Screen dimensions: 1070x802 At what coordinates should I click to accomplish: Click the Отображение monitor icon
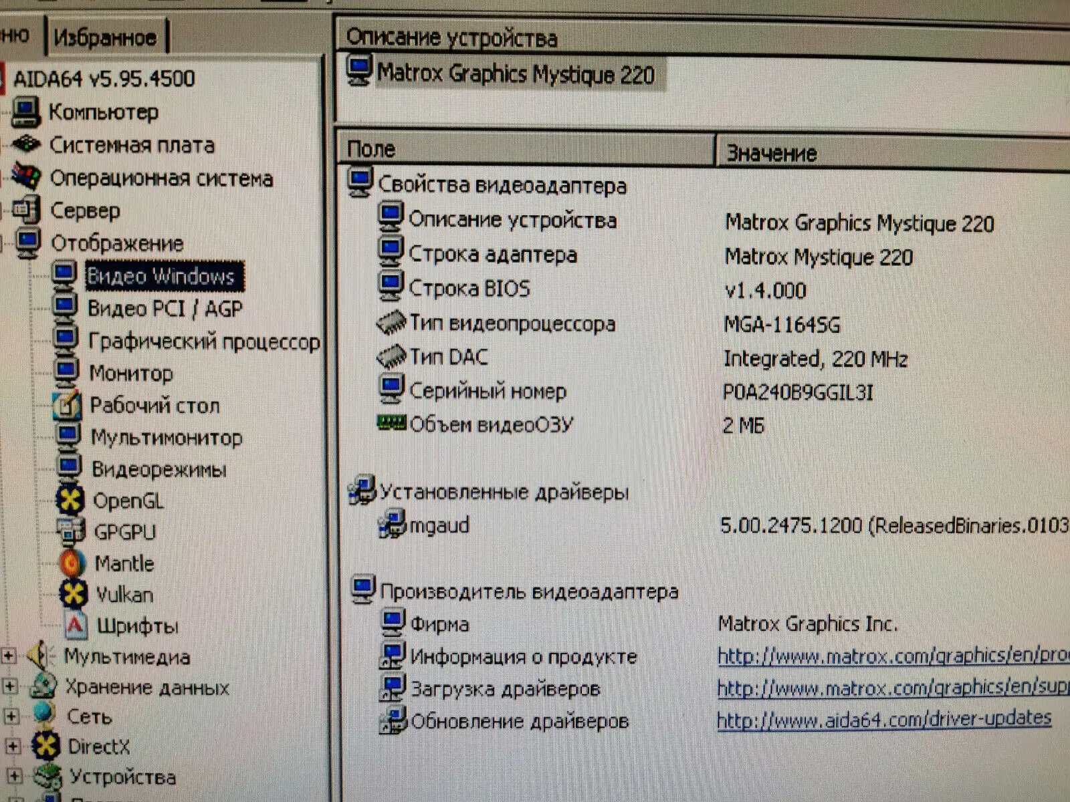coord(28,242)
